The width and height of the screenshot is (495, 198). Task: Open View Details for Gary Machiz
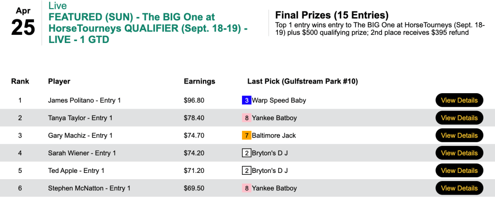[x=459, y=136]
